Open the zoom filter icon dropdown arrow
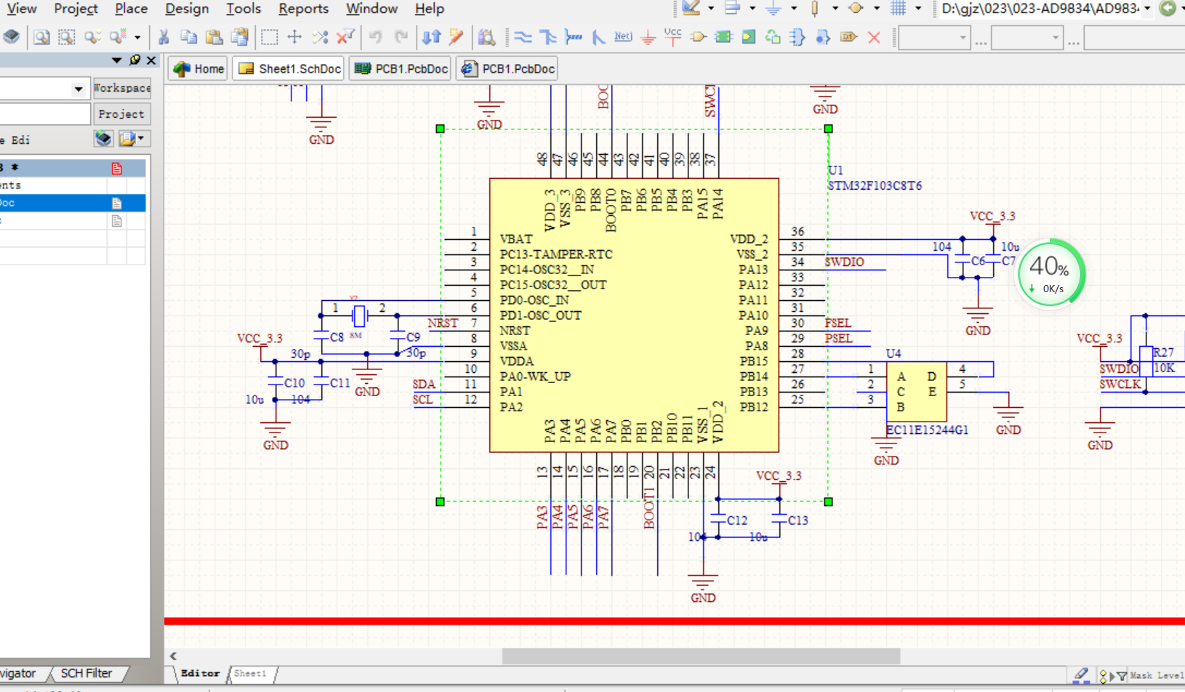Screen dimensions: 1185x692 137,37
